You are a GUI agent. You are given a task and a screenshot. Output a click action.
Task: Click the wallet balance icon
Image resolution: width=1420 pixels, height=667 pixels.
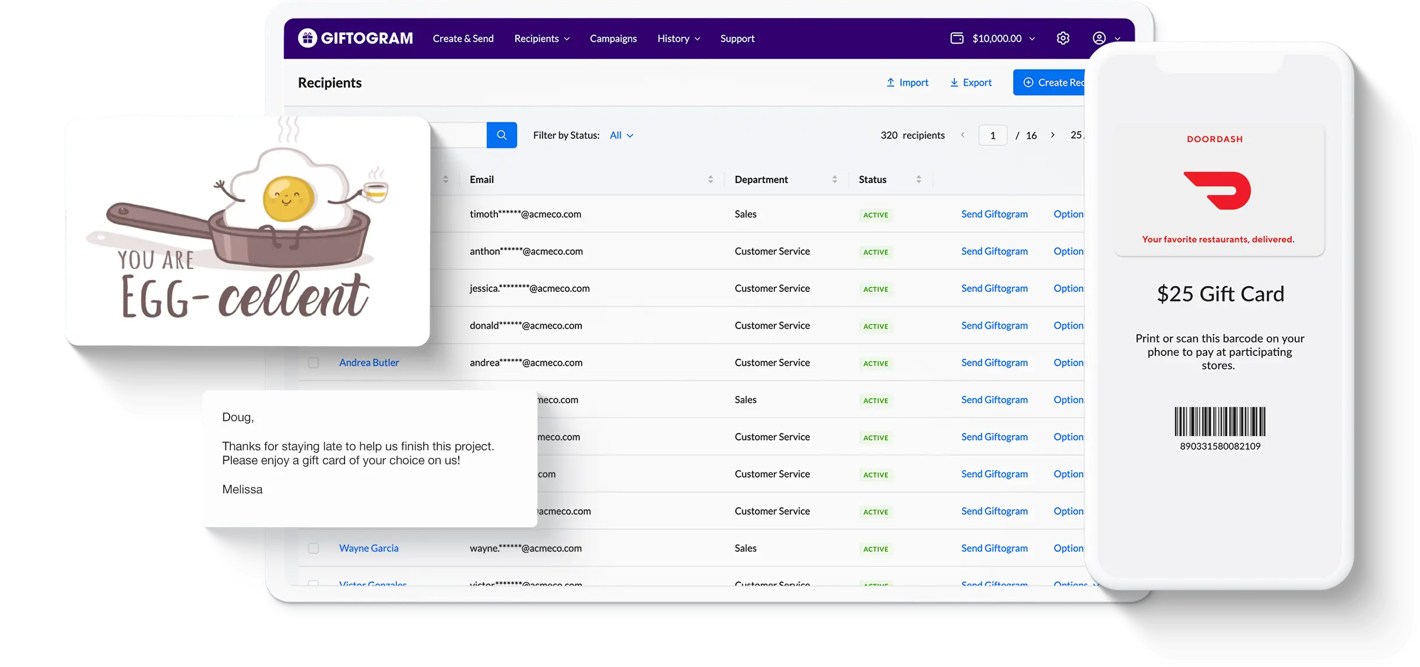click(957, 38)
